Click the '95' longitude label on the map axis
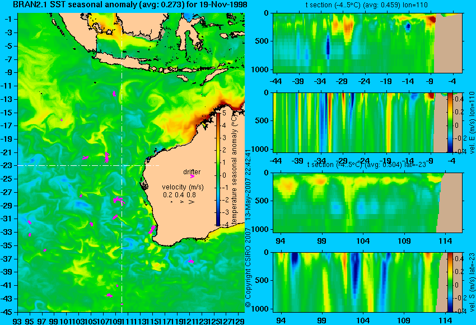 30,321
